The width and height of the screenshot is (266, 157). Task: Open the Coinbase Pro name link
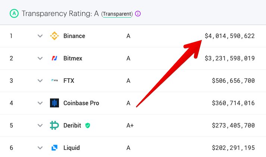[81, 103]
